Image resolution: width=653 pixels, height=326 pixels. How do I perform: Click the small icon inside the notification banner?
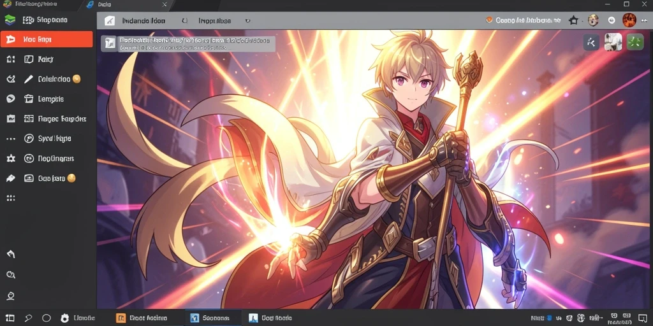[x=110, y=44]
